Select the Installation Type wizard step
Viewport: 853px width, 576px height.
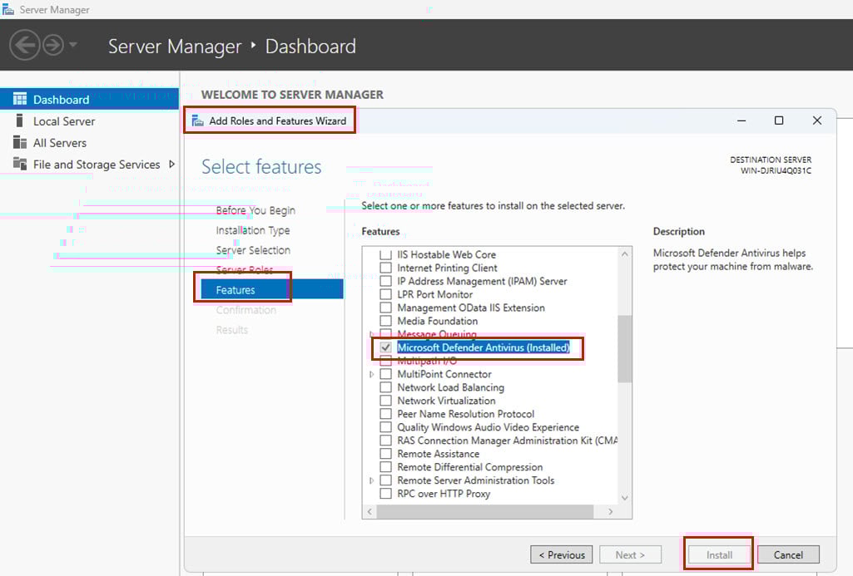[253, 230]
